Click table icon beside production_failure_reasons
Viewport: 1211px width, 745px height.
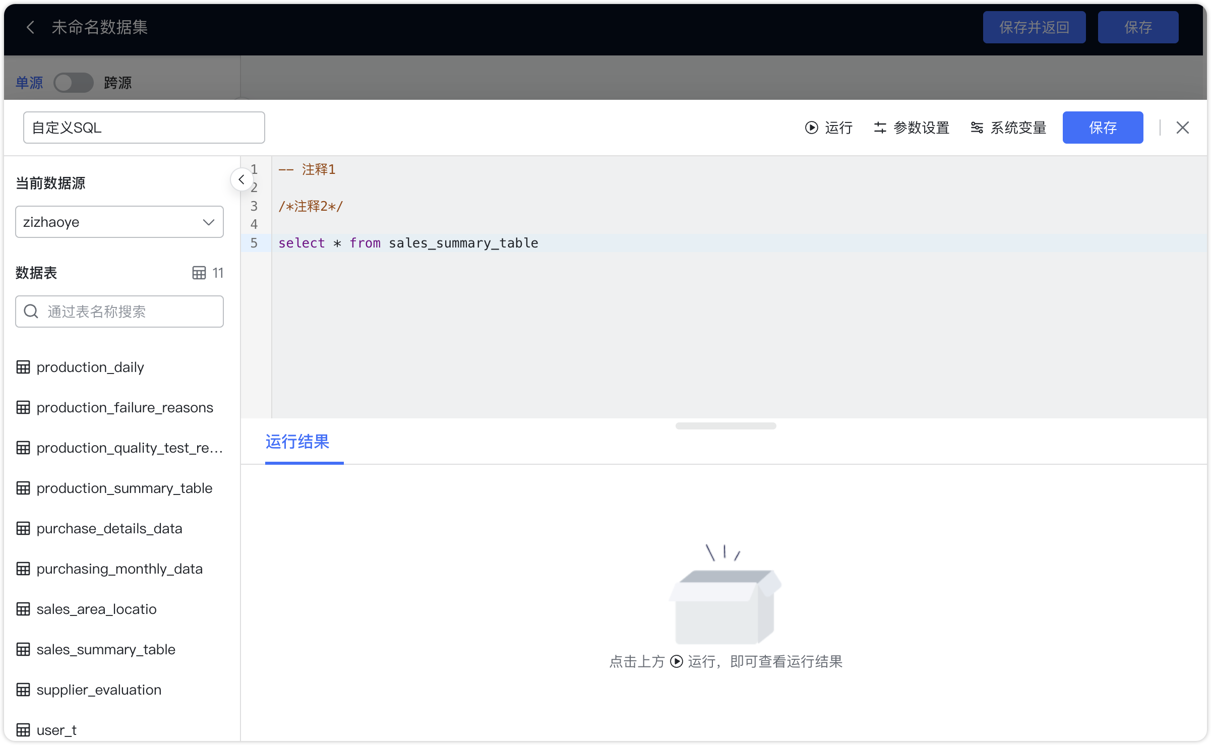click(x=23, y=407)
